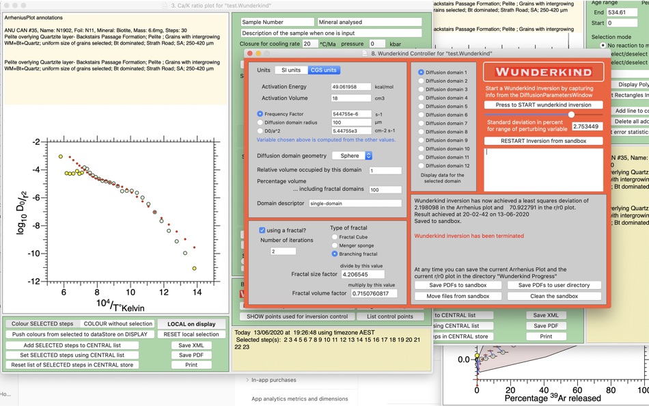Screen dimensions: 649x406
Task: Click List control points button
Action: (x=390, y=316)
